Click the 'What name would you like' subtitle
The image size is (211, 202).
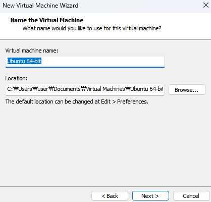pos(92,28)
